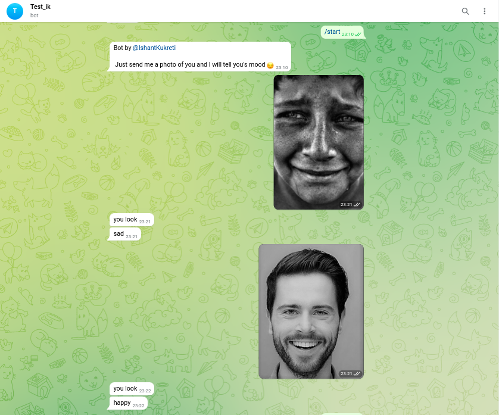499x415 pixels.
Task: Open the Test_ik chat title info
Action: pos(40,7)
